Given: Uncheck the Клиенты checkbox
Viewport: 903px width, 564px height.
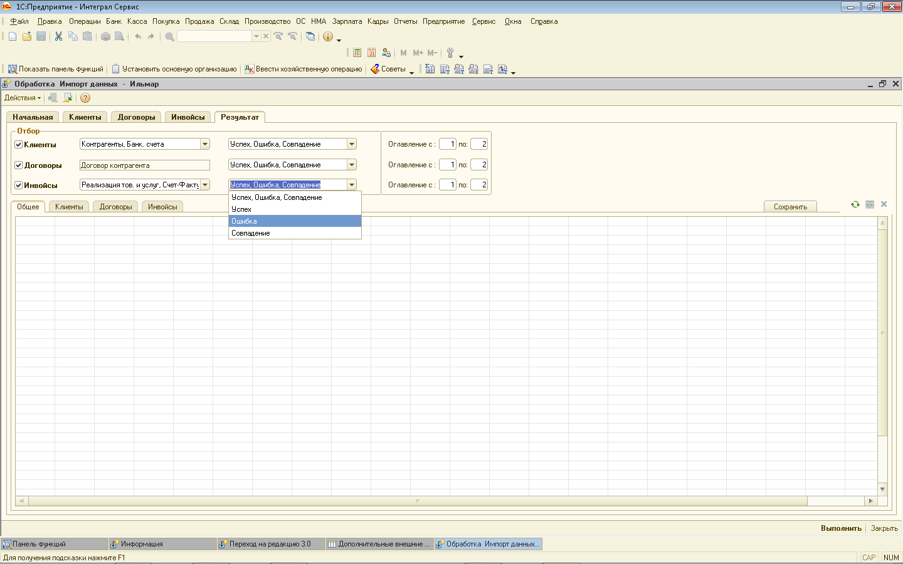Looking at the screenshot, I should 19,145.
